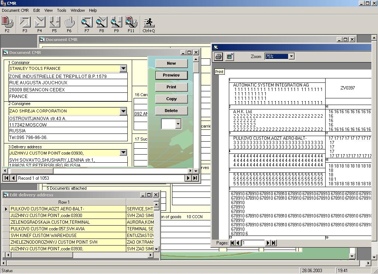This screenshot has width=378, height=274.
Task: Click the export icon next to the printer
Action: pos(230,57)
